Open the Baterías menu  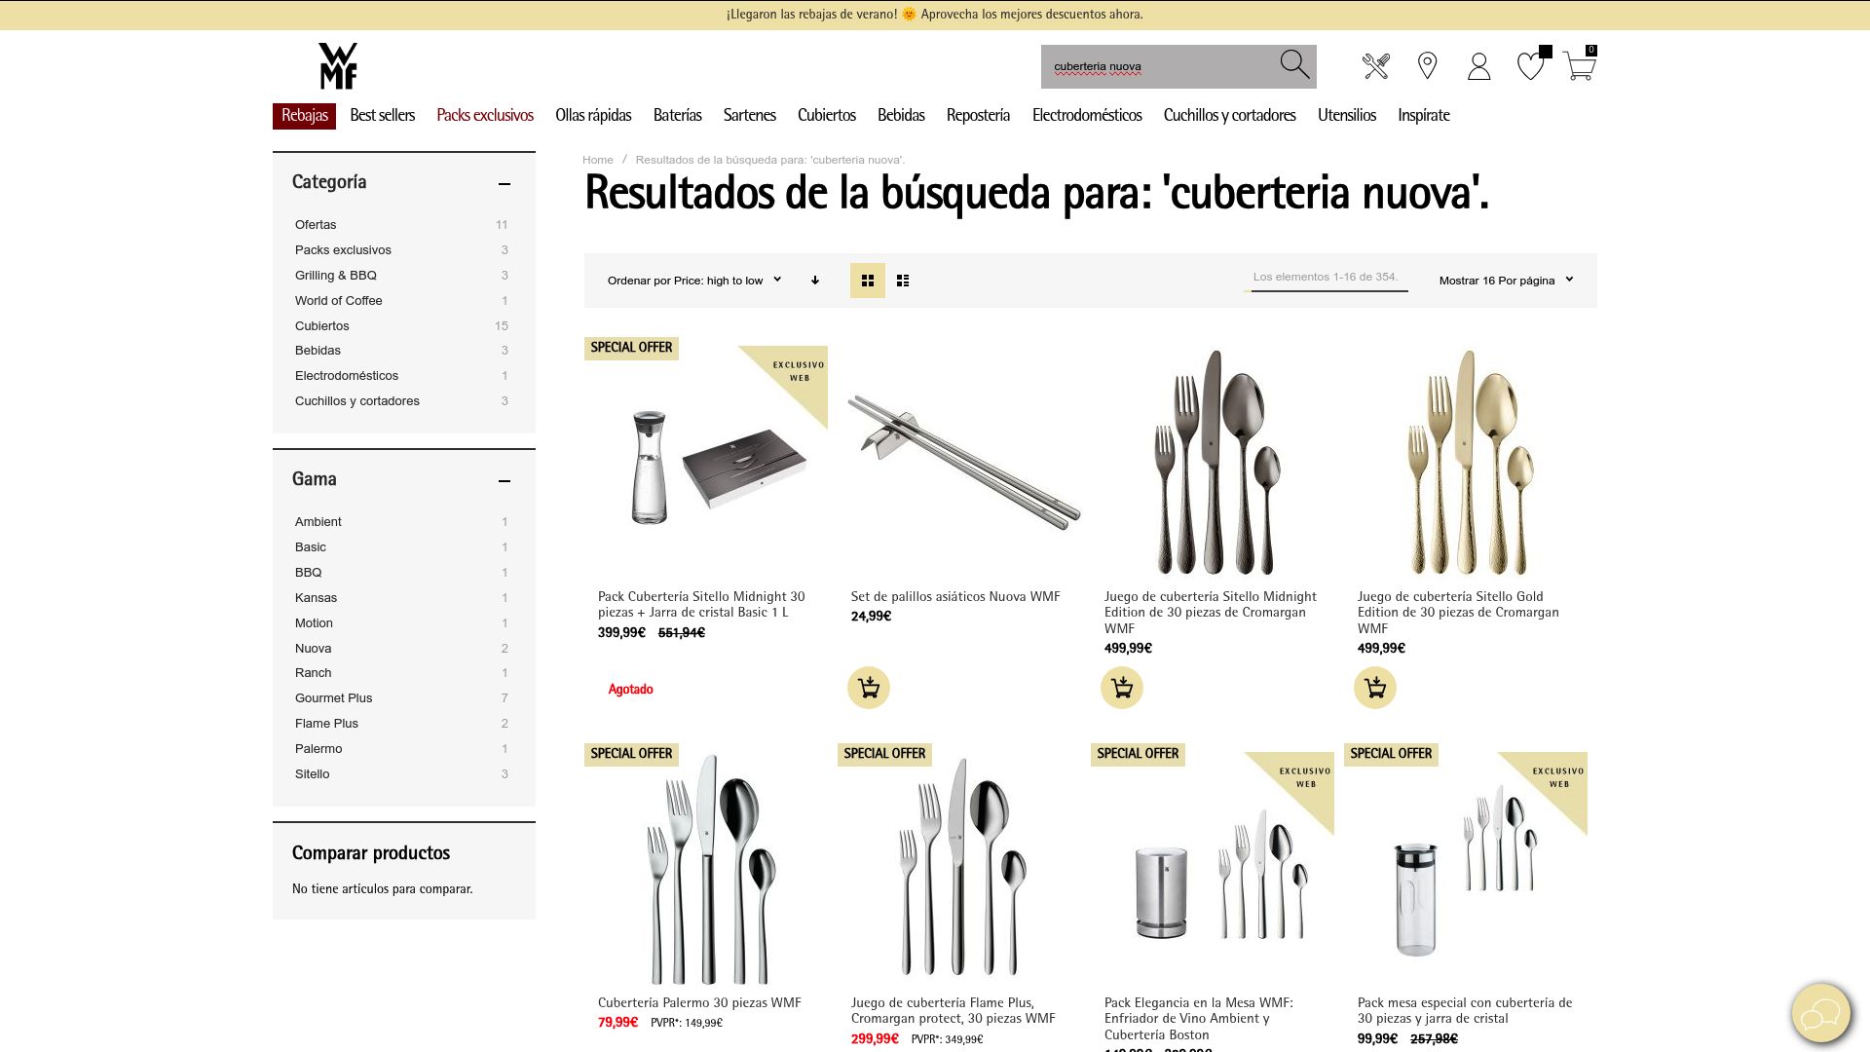tap(678, 115)
